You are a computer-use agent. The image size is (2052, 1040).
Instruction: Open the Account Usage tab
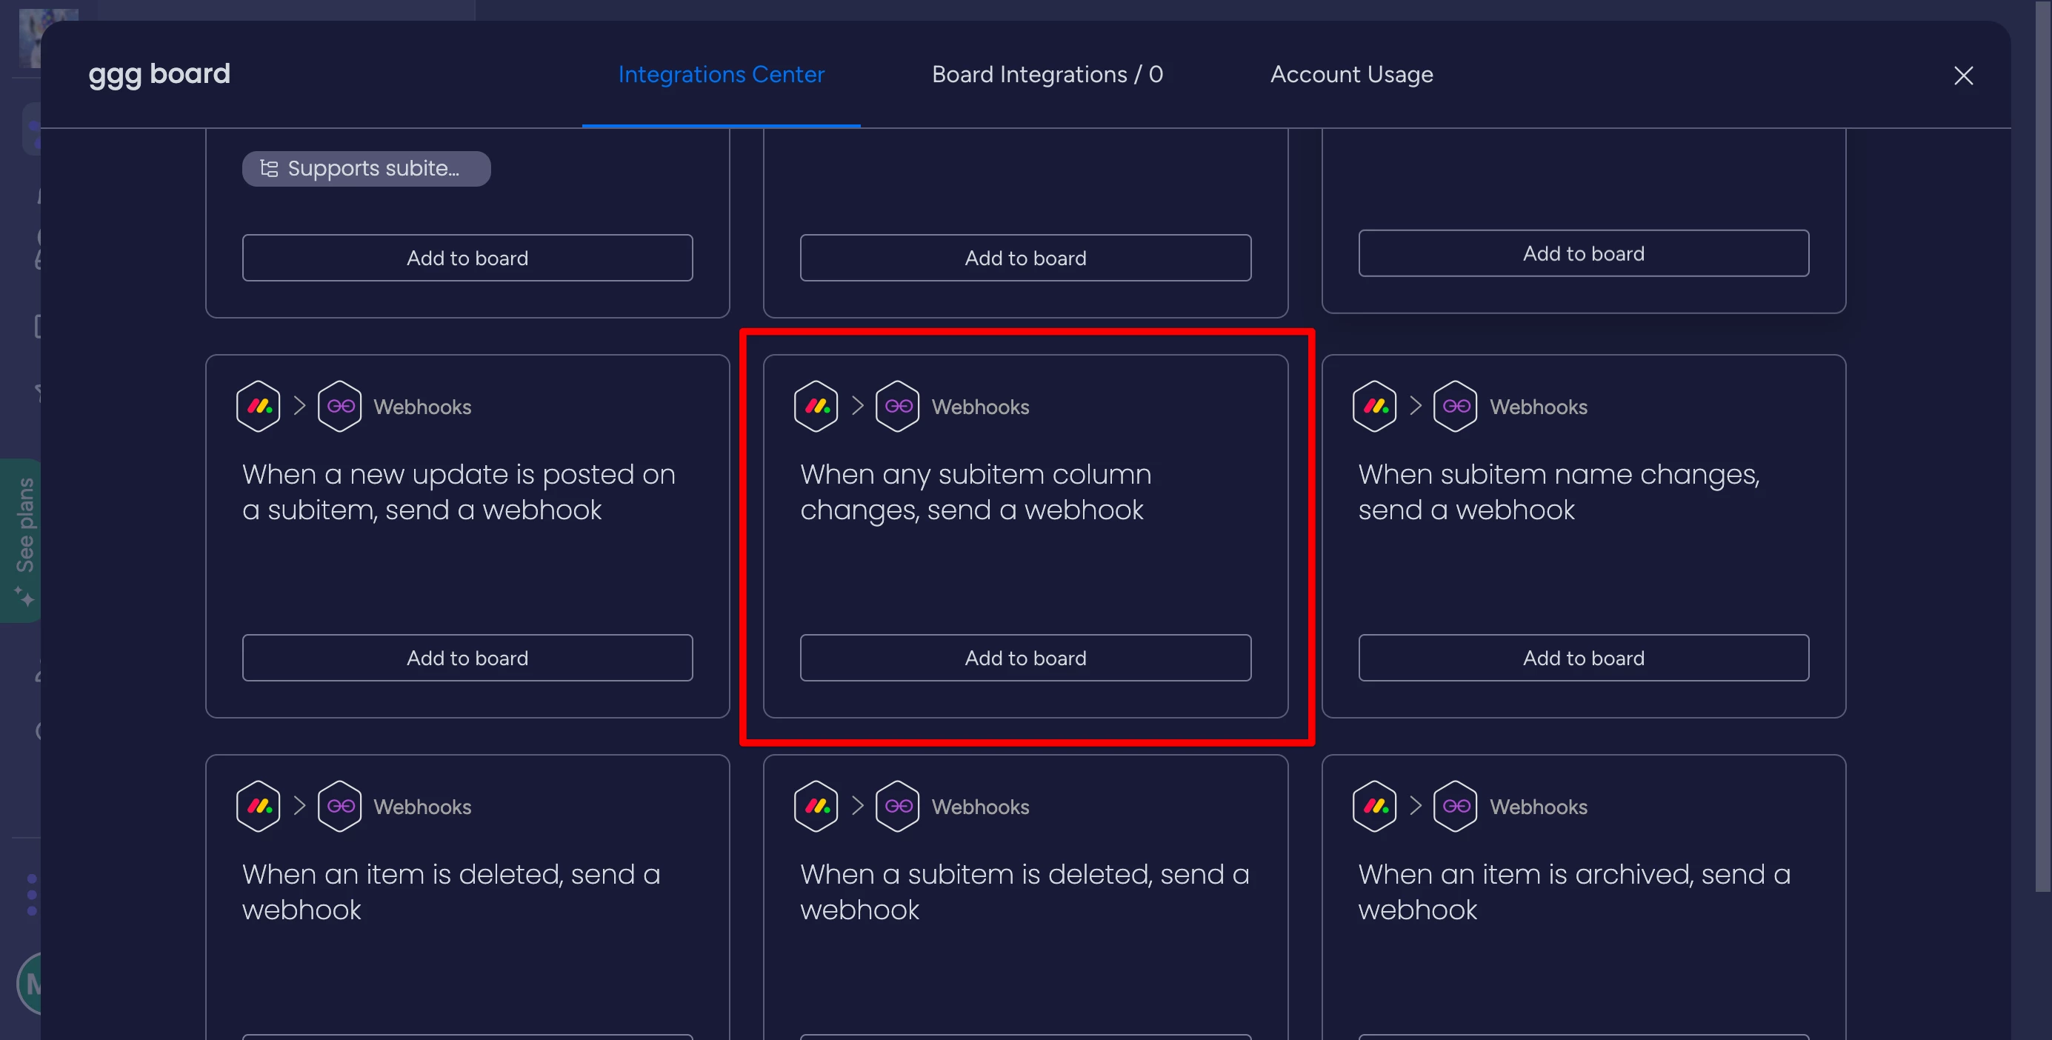click(x=1351, y=74)
